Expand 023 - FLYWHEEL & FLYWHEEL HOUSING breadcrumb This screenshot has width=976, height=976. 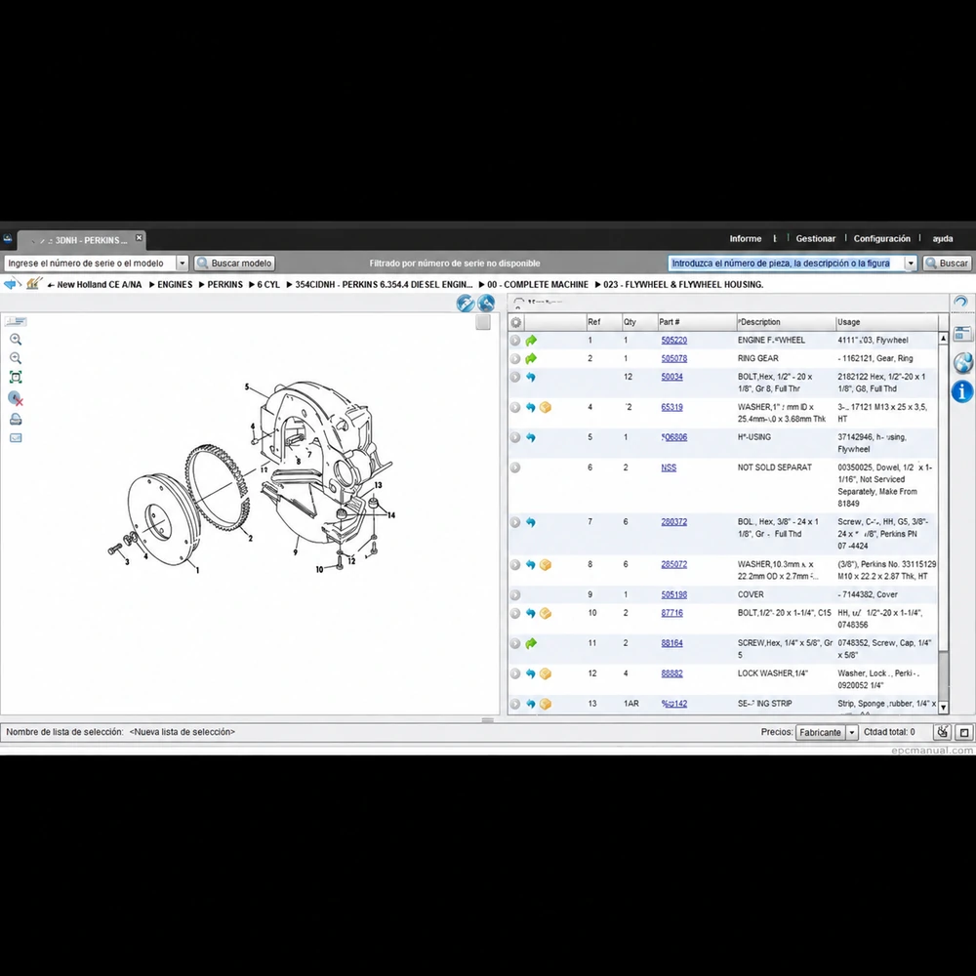[x=679, y=284]
